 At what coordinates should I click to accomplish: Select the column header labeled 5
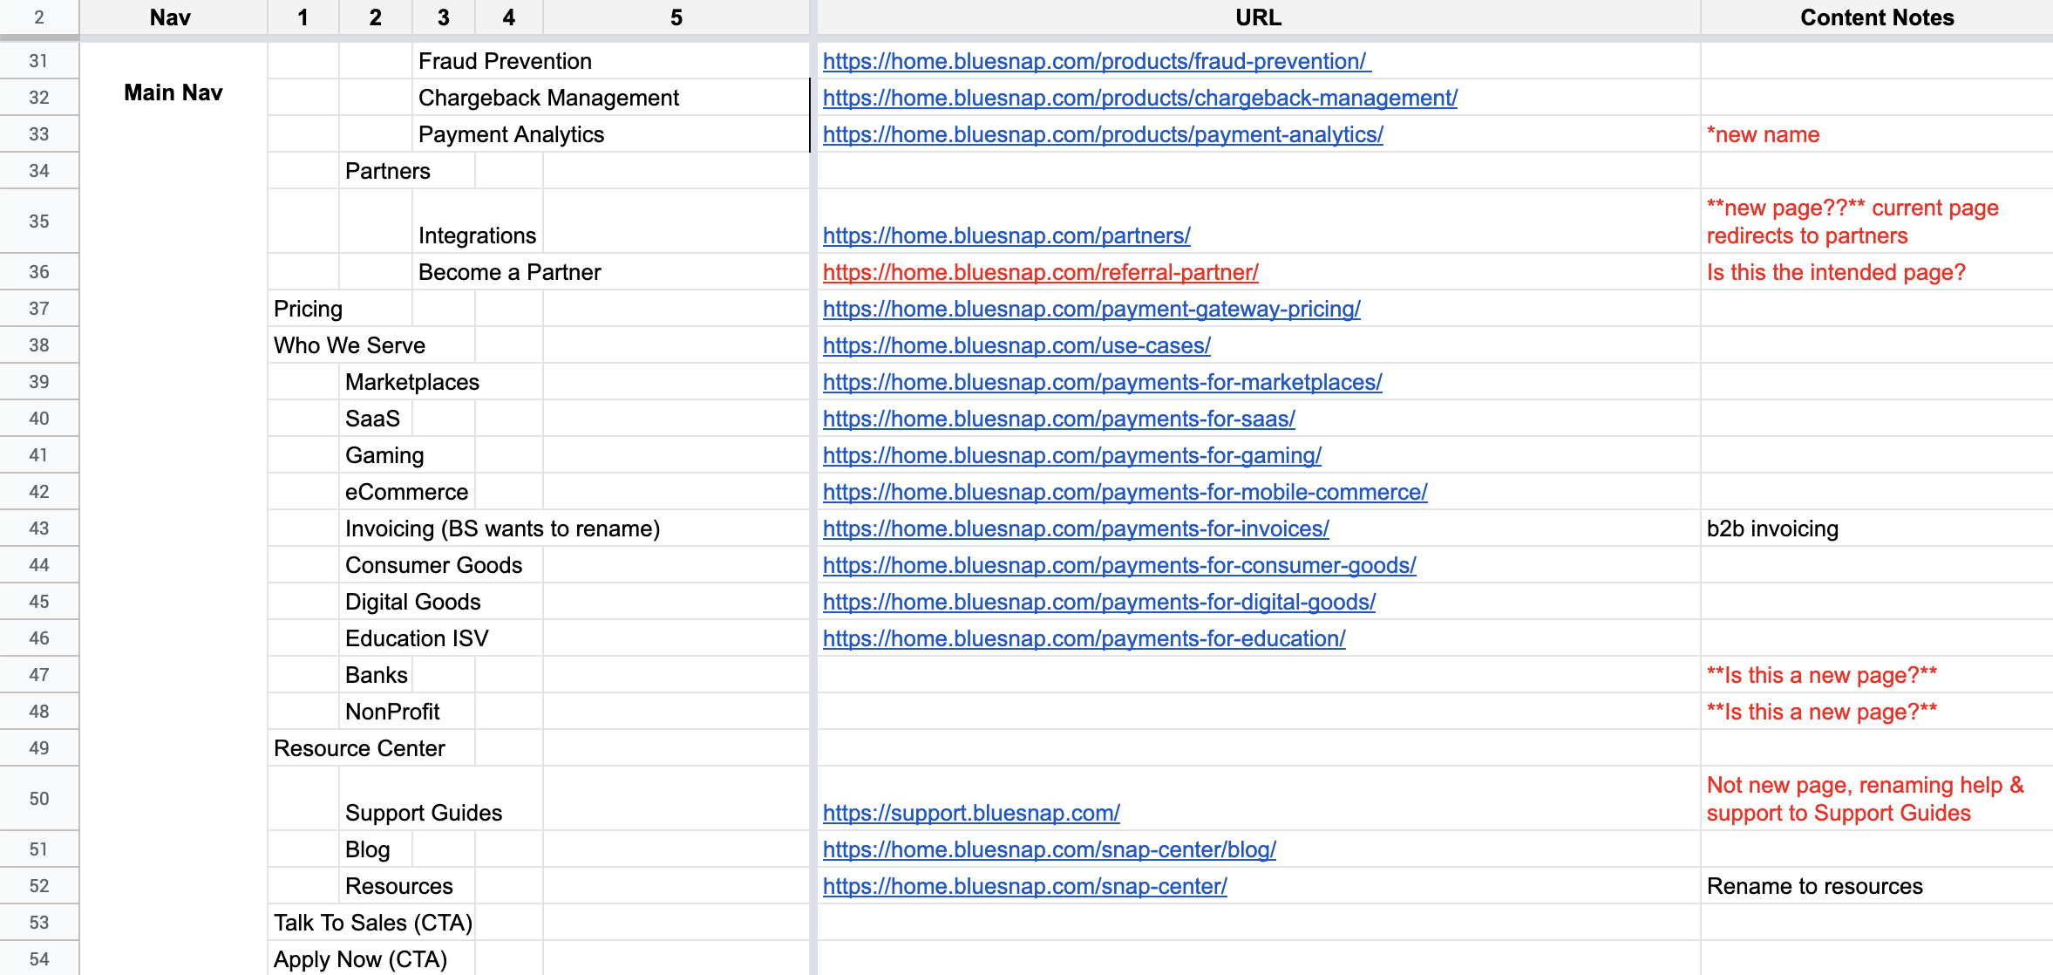[x=676, y=17]
